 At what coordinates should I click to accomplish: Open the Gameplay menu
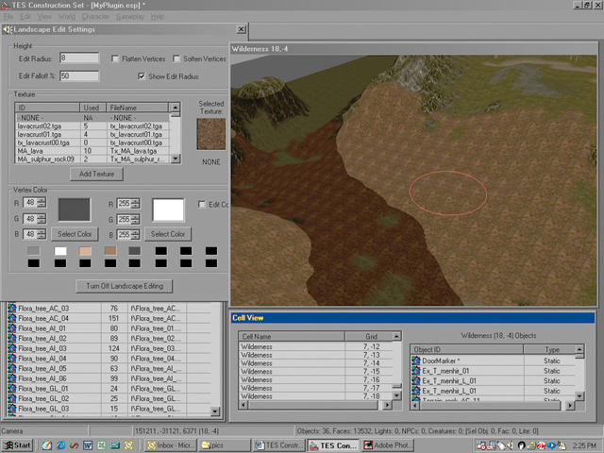130,17
